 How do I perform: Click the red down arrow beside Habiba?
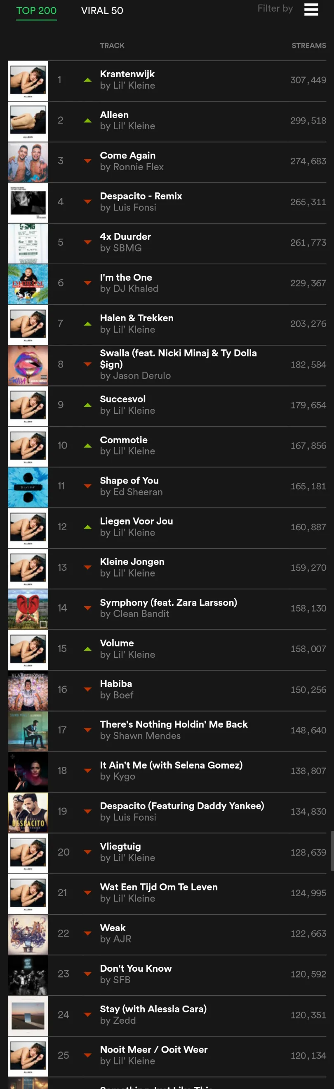coord(87,690)
